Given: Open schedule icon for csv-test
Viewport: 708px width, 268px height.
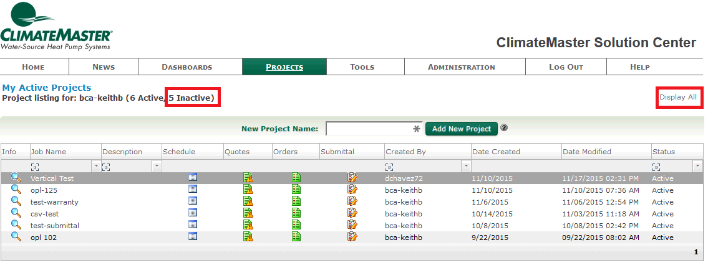Looking at the screenshot, I should point(193,213).
